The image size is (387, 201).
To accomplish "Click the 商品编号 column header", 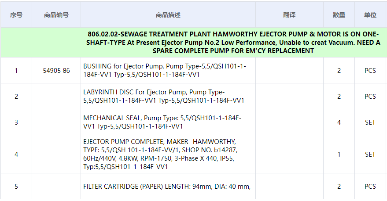I will pos(56,15).
